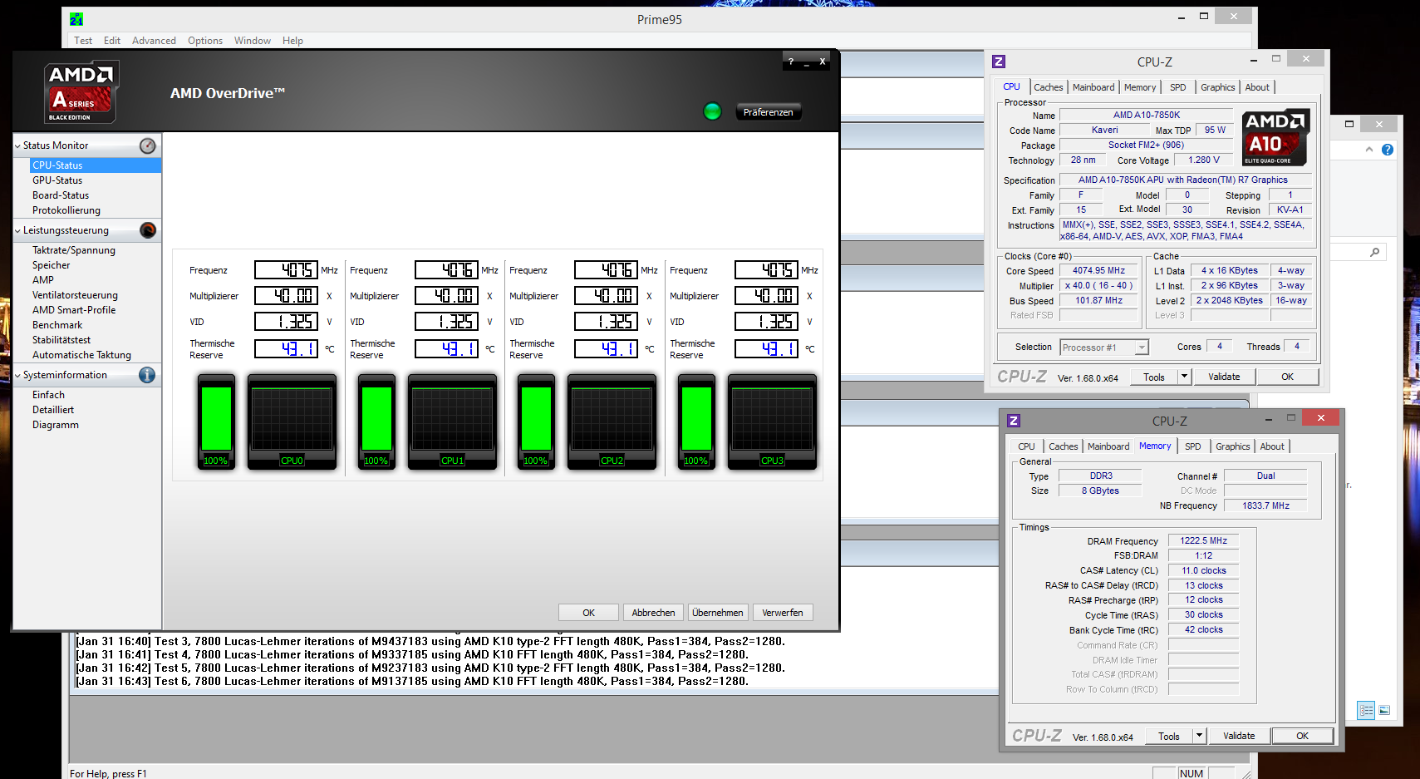The height and width of the screenshot is (779, 1420).
Task: Open AMD Smart-Profile in the sidebar
Action: [x=74, y=310]
